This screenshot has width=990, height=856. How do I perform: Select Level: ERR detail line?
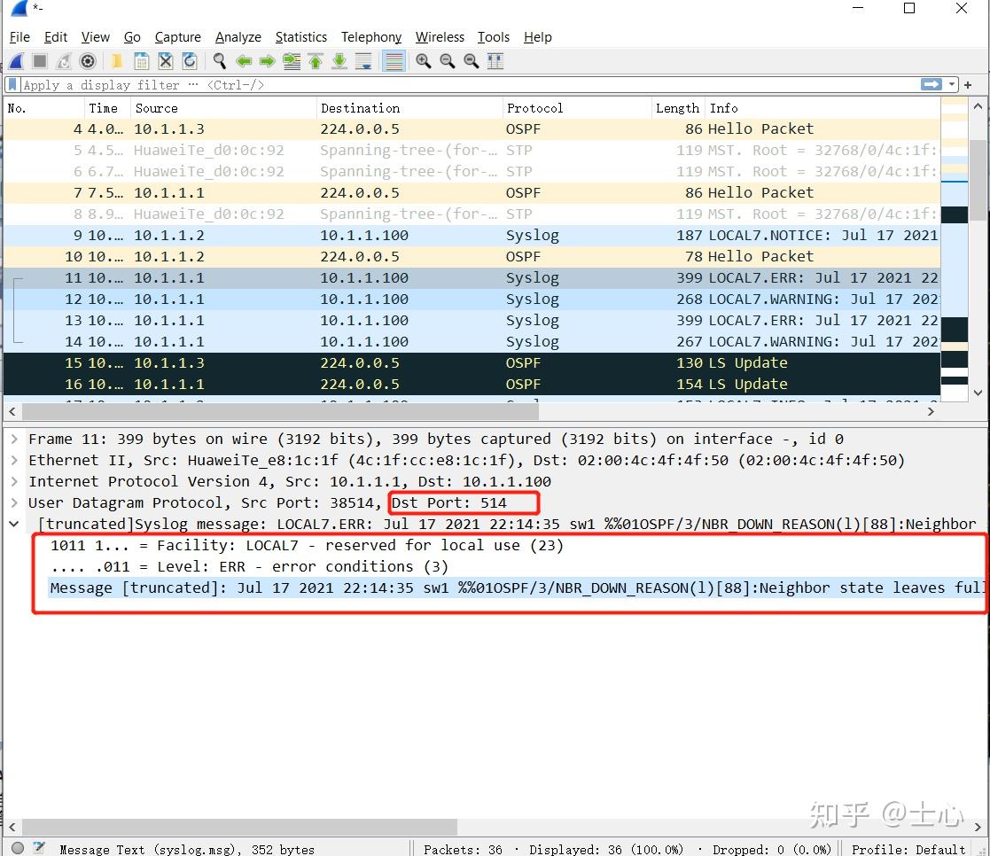pyautogui.click(x=249, y=567)
